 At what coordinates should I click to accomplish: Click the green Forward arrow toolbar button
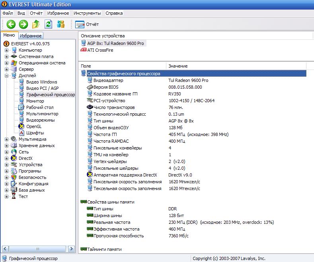coord(23,24)
